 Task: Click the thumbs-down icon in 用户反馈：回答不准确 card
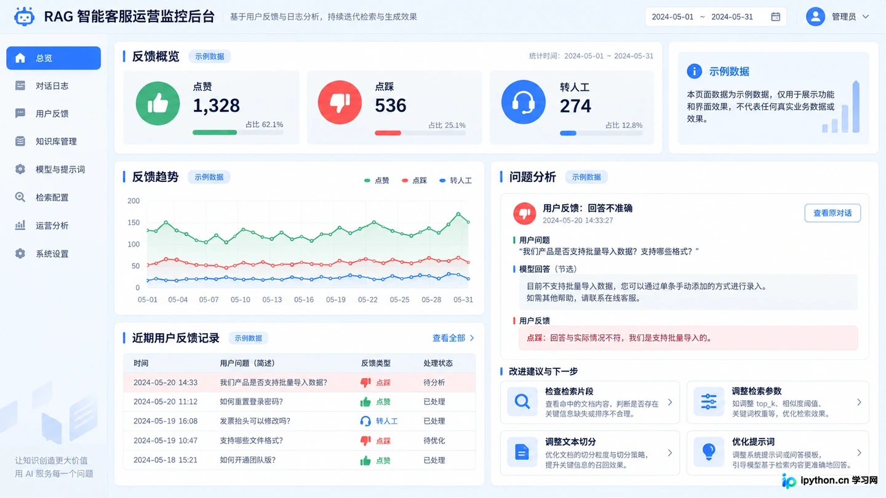(x=524, y=213)
